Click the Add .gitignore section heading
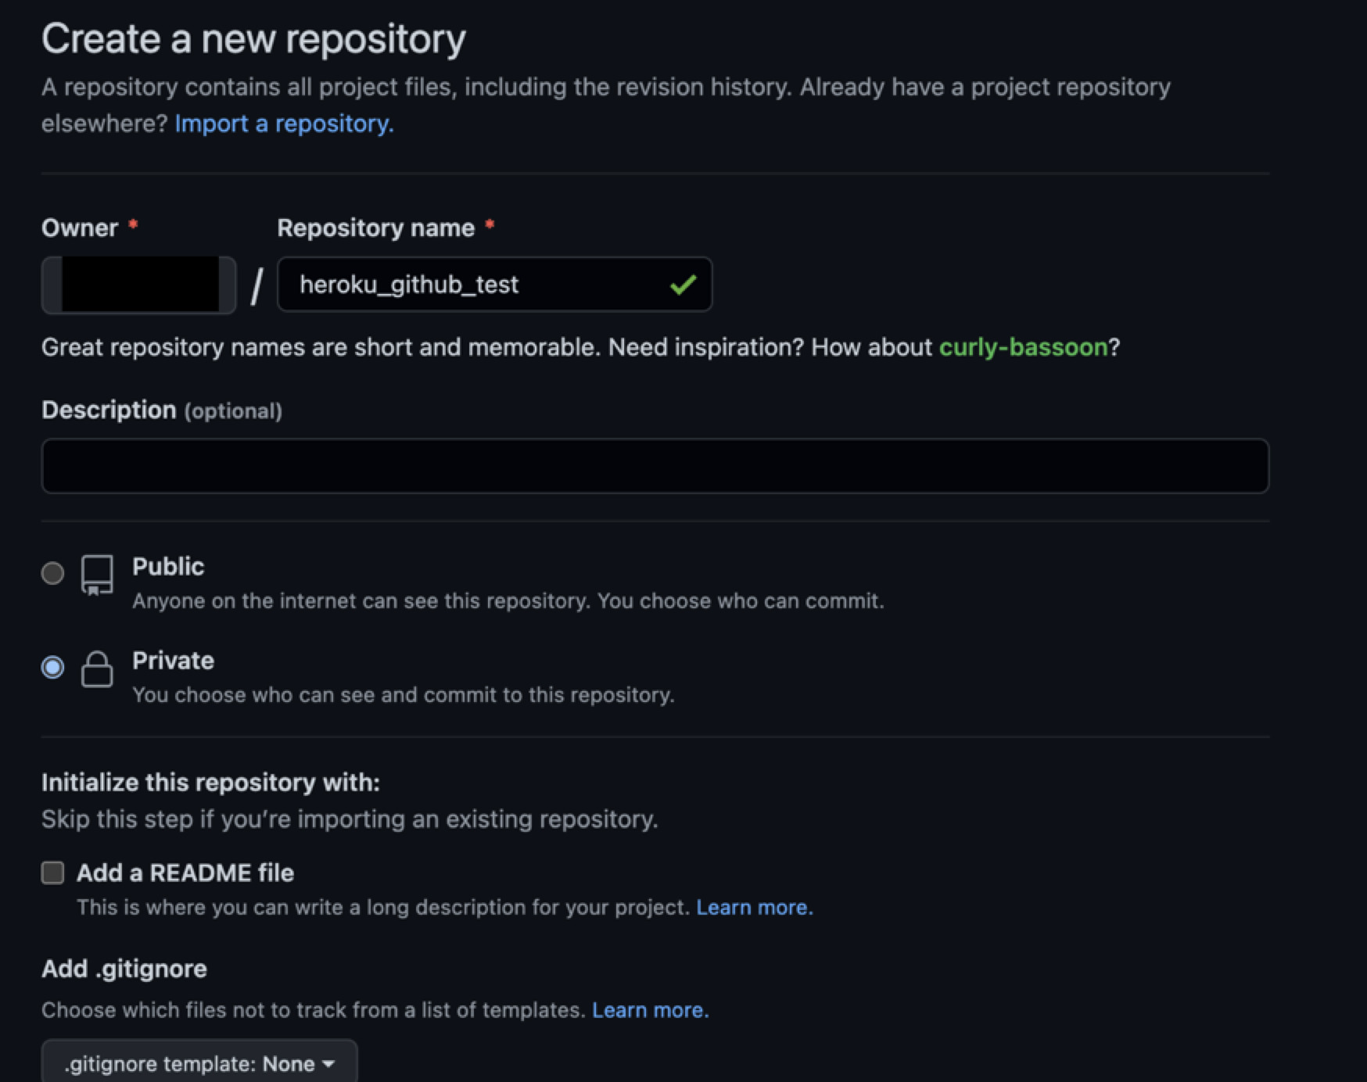 pyautogui.click(x=124, y=968)
